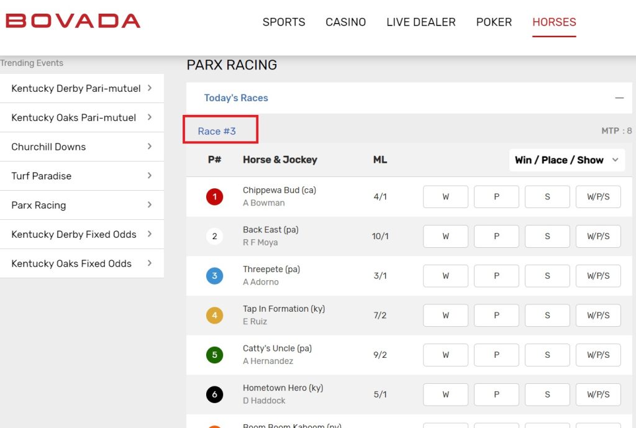Open Kentucky Oaks Fixed Odds

(82, 264)
